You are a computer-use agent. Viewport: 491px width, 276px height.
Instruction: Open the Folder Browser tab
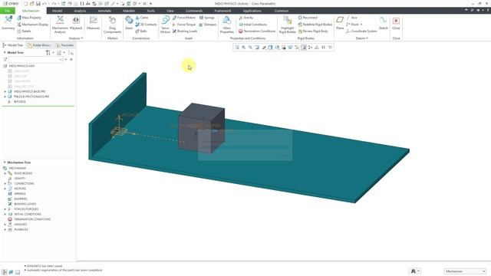(38, 45)
